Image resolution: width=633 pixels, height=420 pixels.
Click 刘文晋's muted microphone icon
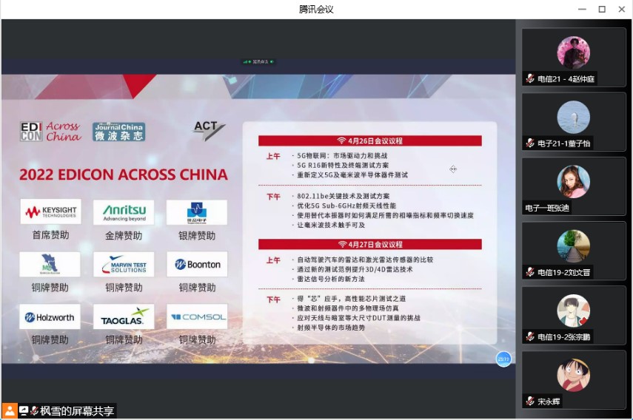coord(530,273)
